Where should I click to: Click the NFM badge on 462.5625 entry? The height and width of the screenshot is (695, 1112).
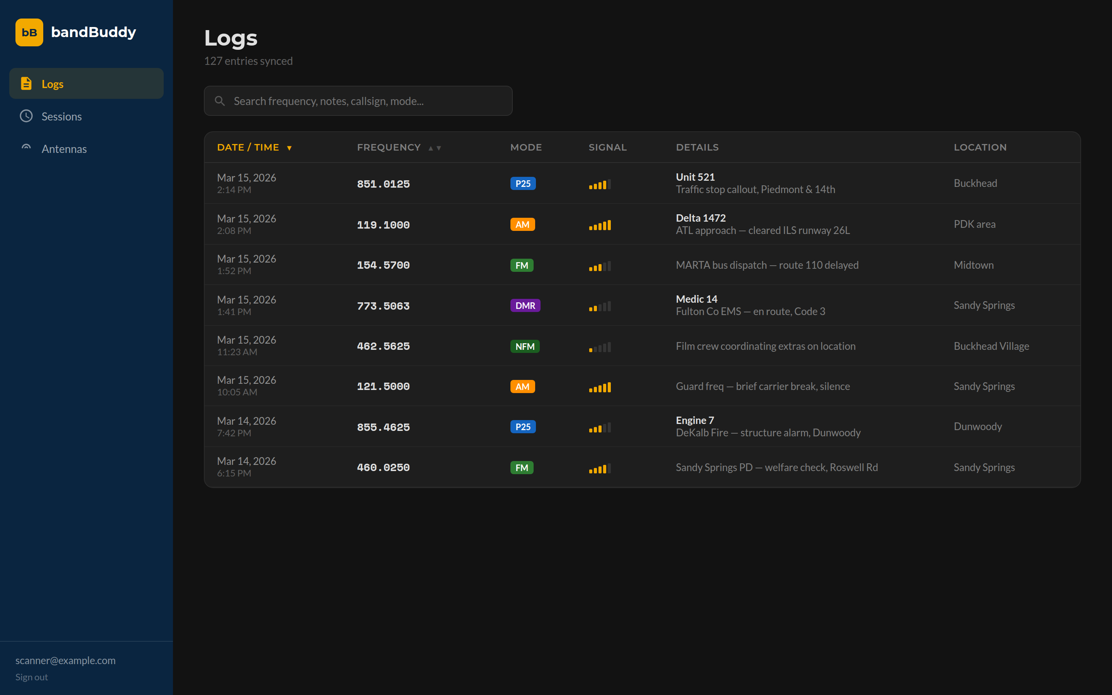point(524,346)
